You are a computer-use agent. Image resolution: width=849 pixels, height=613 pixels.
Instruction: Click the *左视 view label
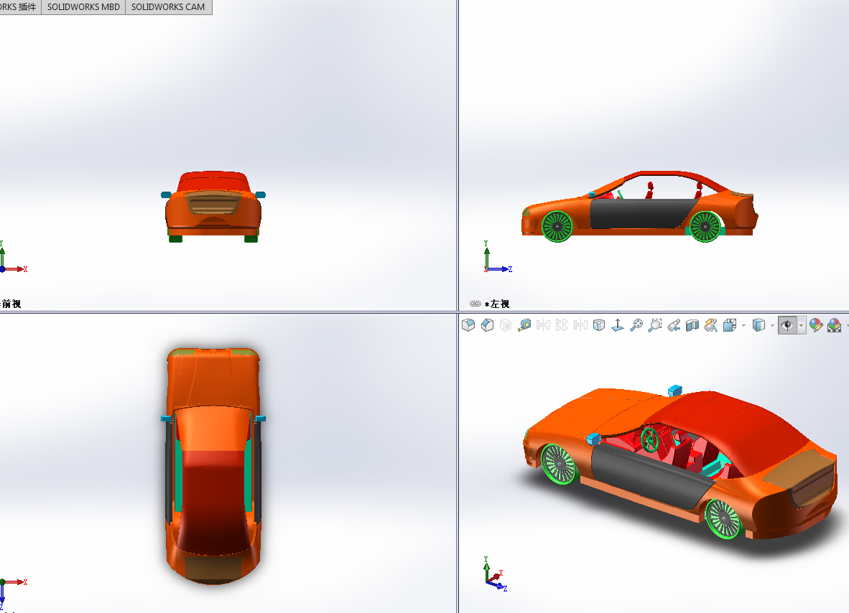[x=497, y=304]
